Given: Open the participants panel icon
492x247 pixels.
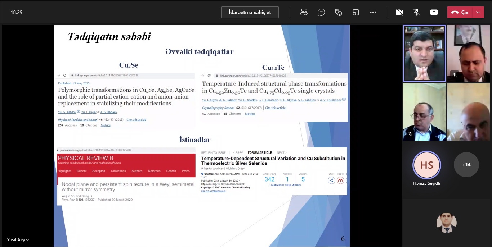Looking at the screenshot, I should (x=304, y=12).
